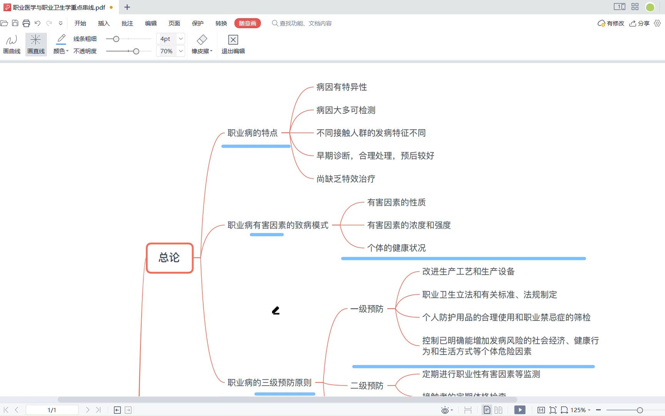The image size is (665, 416).
Task: Go to next page arrow
Action: pos(87,410)
